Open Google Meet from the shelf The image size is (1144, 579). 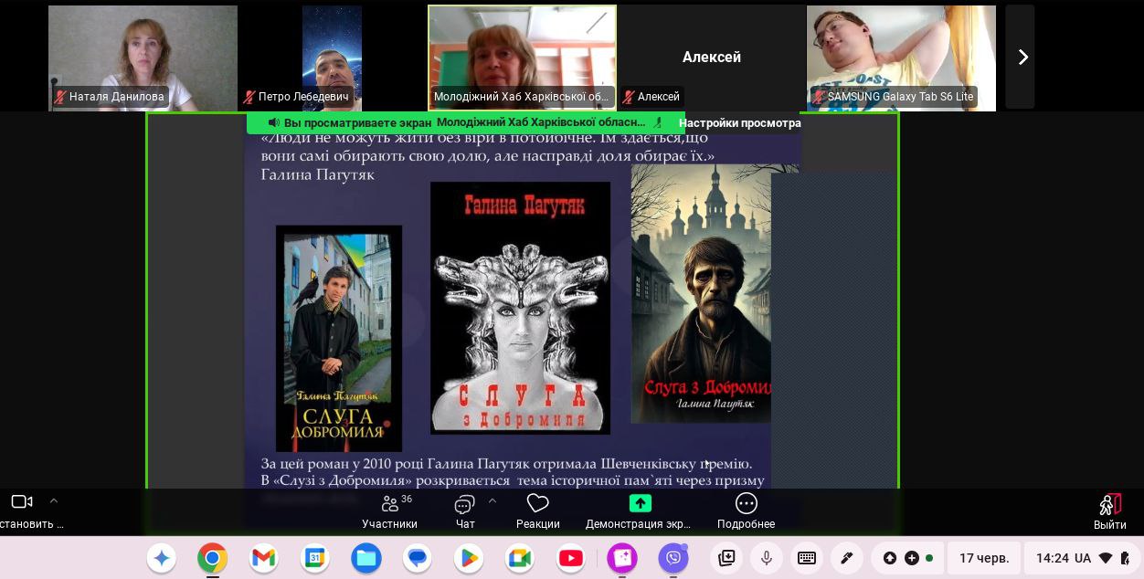point(520,558)
